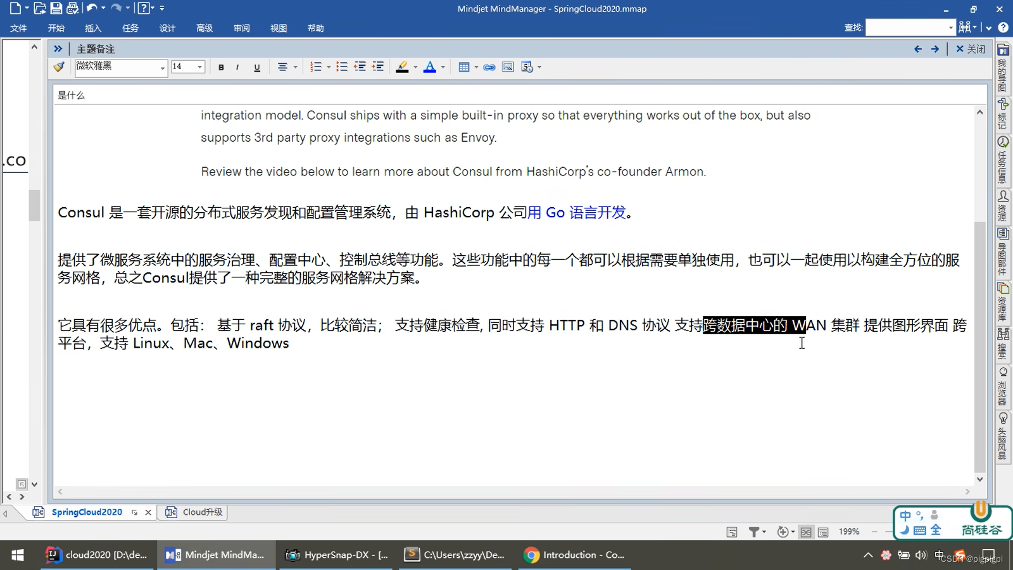Image resolution: width=1013 pixels, height=570 pixels.
Task: Switch to the Cloud升级 document tab
Action: [194, 512]
